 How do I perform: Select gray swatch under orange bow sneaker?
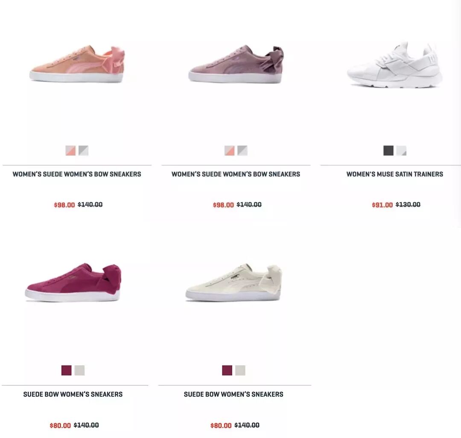[x=84, y=150]
